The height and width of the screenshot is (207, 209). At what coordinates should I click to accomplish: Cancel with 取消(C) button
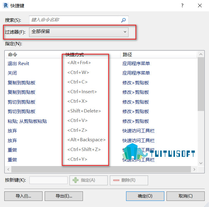[185, 196]
